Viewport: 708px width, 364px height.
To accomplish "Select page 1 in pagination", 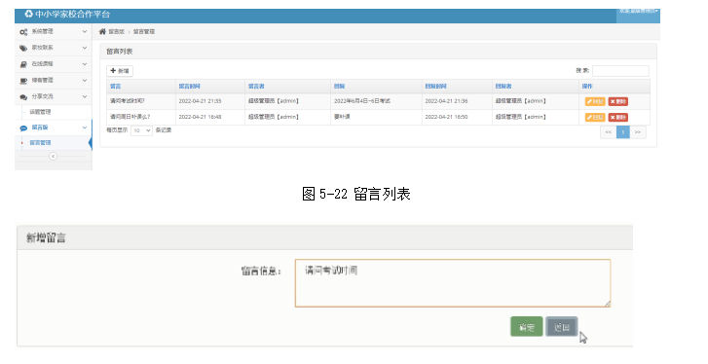I will pyautogui.click(x=623, y=132).
